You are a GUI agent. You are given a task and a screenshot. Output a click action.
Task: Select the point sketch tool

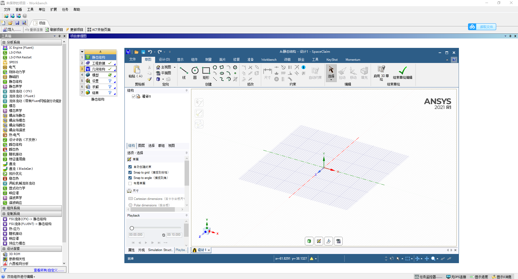coord(235,73)
